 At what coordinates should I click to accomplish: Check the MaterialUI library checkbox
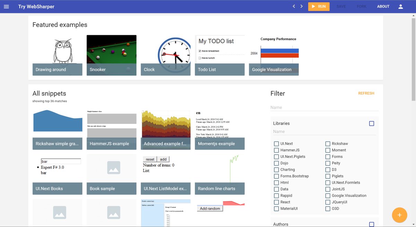[276, 209]
